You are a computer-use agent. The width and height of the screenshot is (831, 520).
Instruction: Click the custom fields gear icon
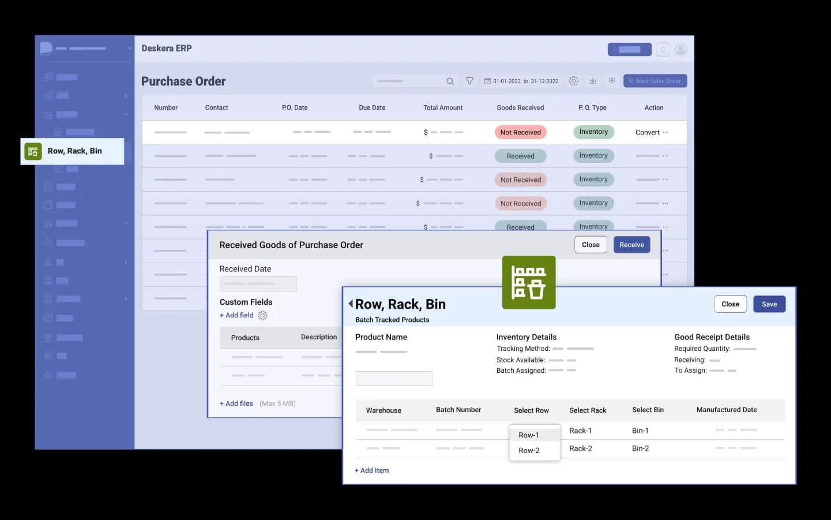[262, 316]
